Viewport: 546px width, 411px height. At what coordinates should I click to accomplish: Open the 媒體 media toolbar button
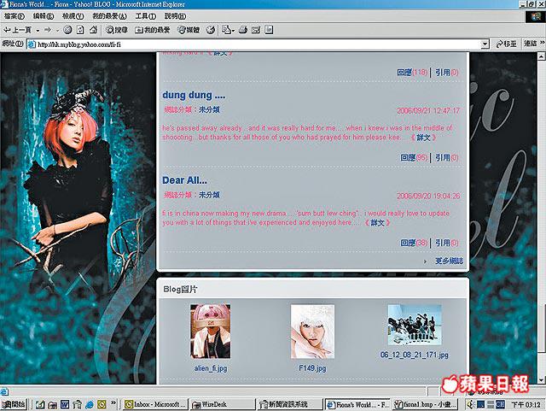[189, 31]
